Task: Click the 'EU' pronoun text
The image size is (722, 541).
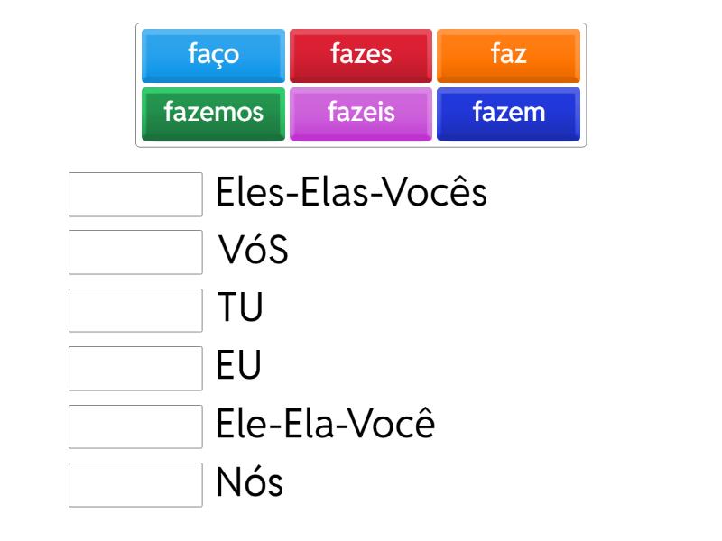Action: pos(238,367)
